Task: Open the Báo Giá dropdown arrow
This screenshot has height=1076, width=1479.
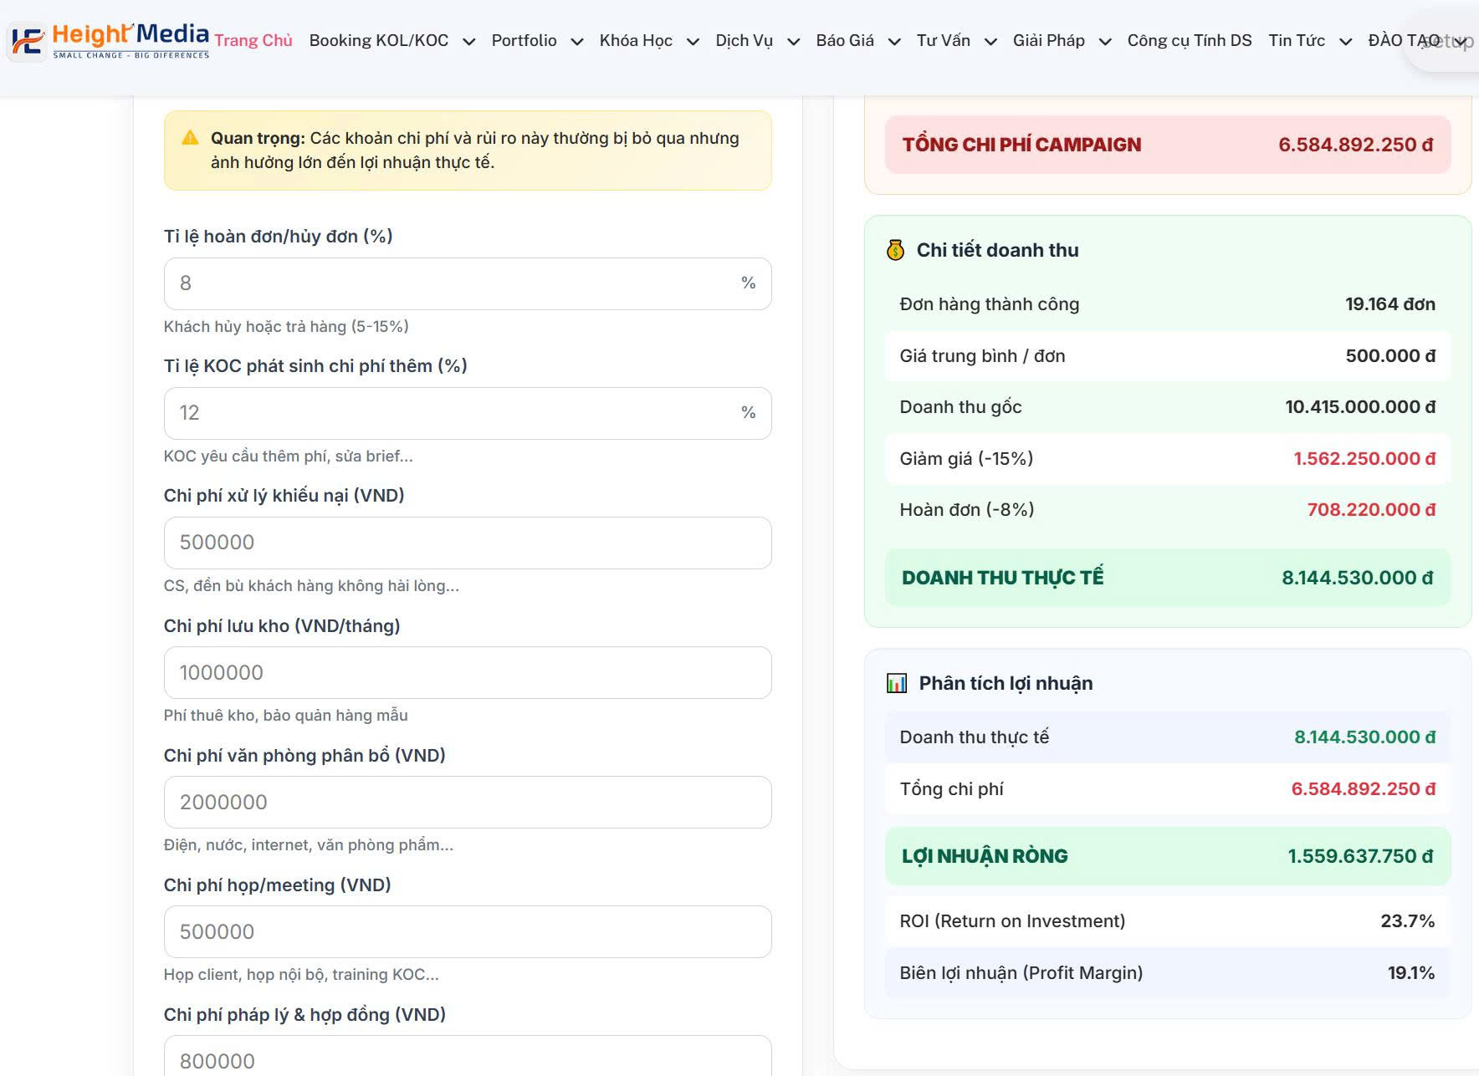Action: 893,42
